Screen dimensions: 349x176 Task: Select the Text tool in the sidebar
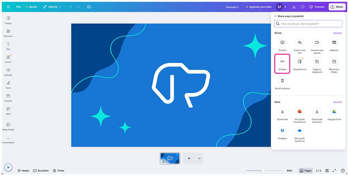point(8,46)
